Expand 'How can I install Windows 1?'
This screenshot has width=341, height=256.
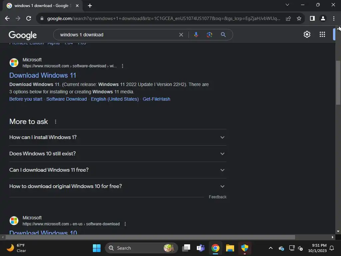(118, 137)
